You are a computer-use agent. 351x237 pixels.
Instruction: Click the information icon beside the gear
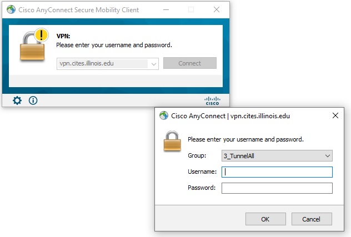click(33, 100)
